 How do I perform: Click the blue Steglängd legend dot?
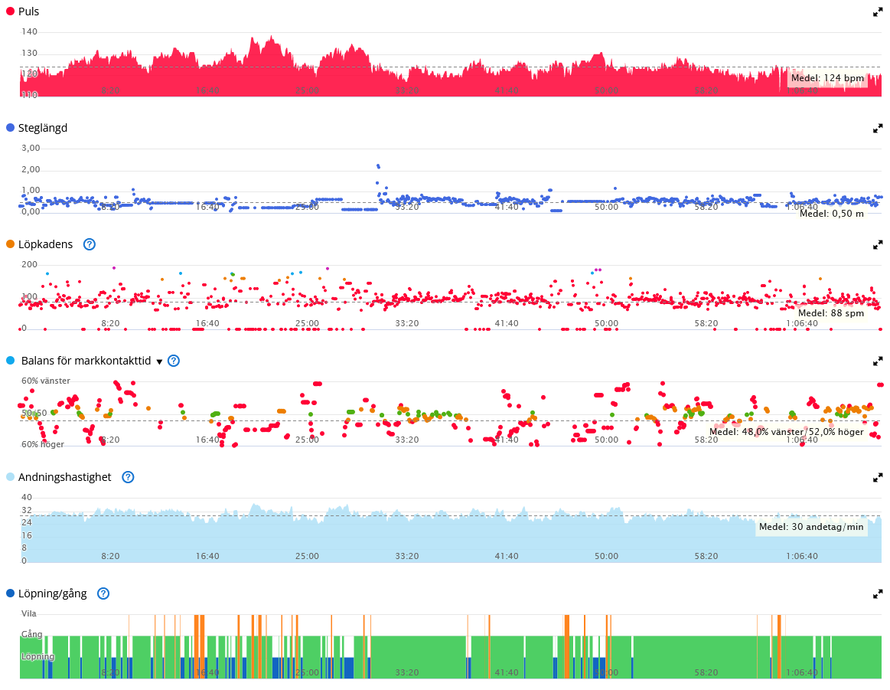10,128
